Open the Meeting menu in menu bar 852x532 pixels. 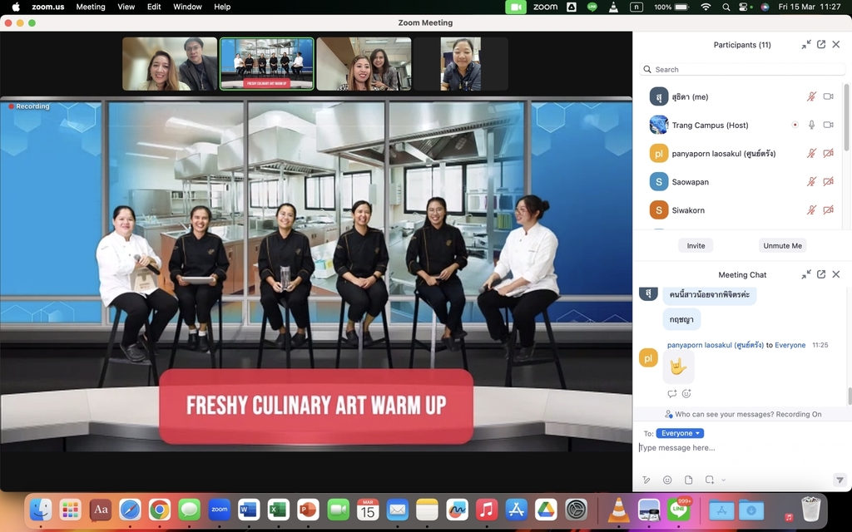pyautogui.click(x=91, y=7)
